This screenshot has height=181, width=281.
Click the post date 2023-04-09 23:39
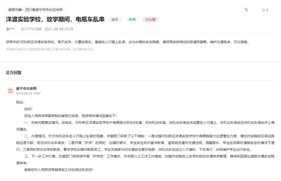point(59,29)
